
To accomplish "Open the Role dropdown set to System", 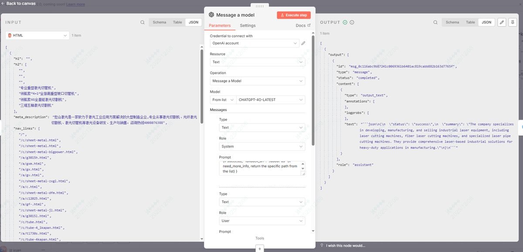I will 262,146.
